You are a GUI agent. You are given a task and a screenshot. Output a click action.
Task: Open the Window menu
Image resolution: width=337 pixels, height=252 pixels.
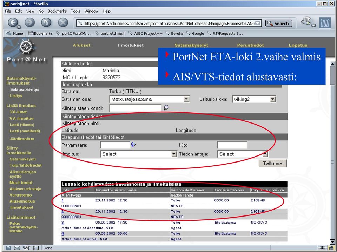click(x=91, y=11)
